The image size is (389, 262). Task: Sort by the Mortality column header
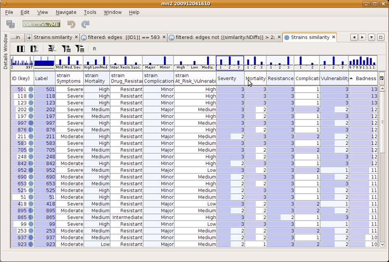(x=255, y=78)
